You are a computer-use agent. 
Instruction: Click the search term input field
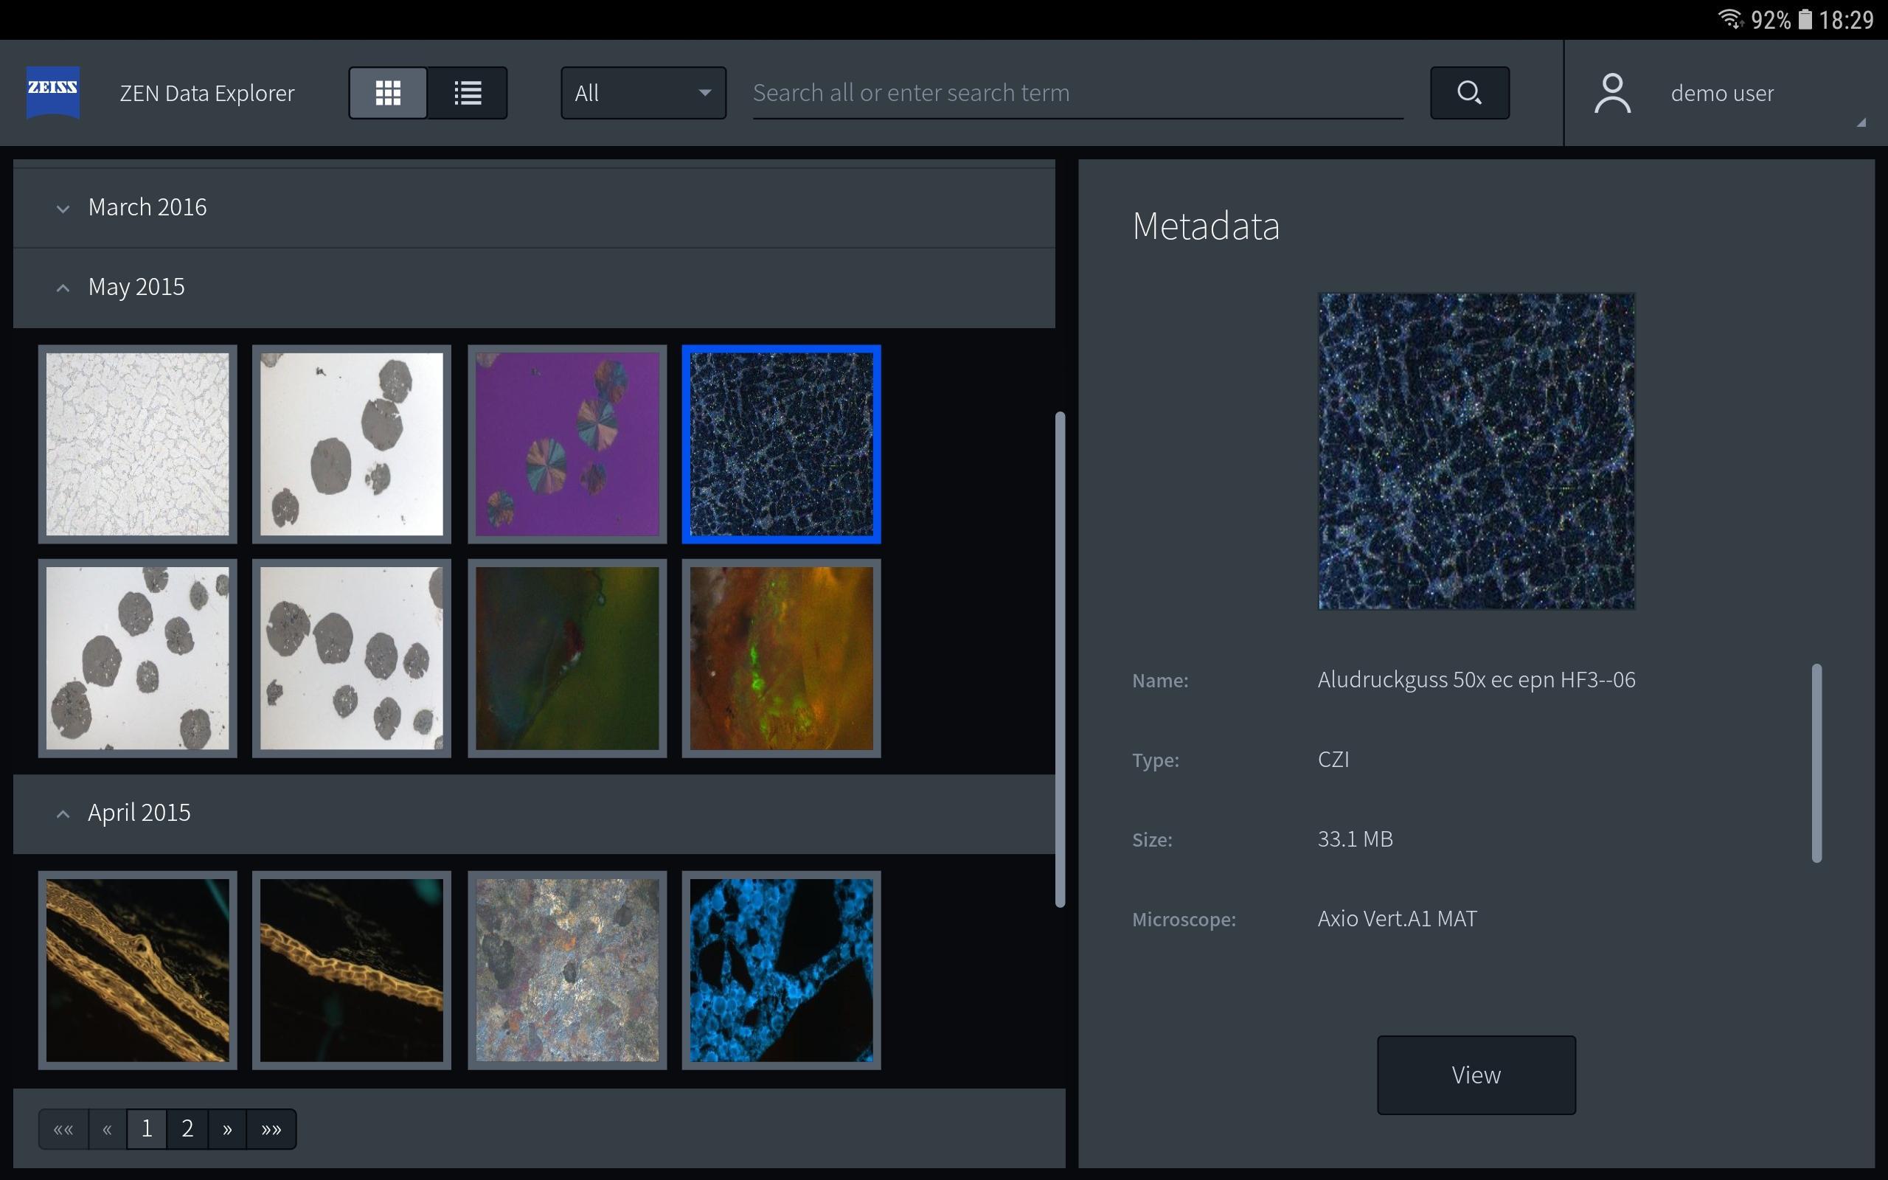1077,93
